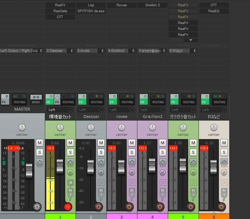
Task: Toggle record monitoring on rovee track
Action: tap(132, 182)
